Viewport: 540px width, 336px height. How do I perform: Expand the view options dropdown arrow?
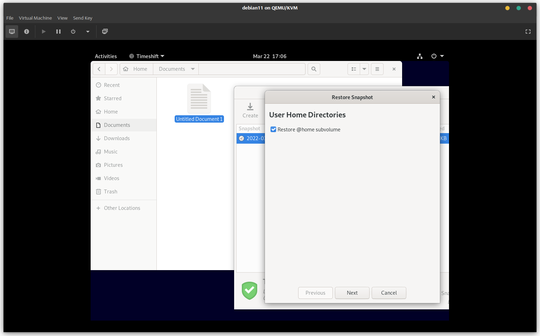click(x=364, y=69)
